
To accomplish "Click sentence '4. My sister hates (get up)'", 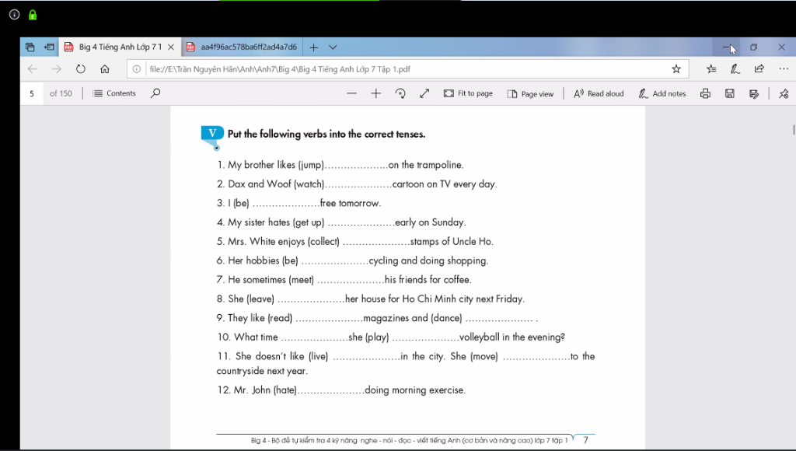I will coord(341,222).
